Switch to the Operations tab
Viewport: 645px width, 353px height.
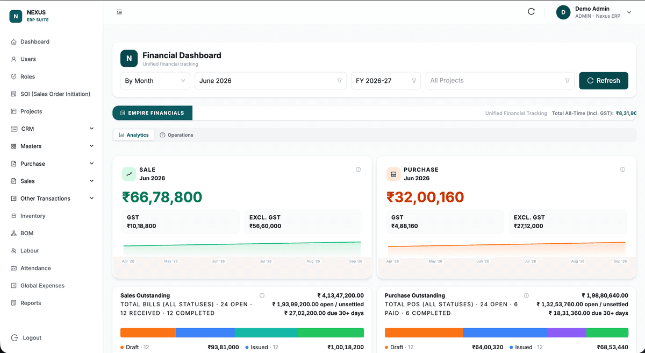point(176,135)
